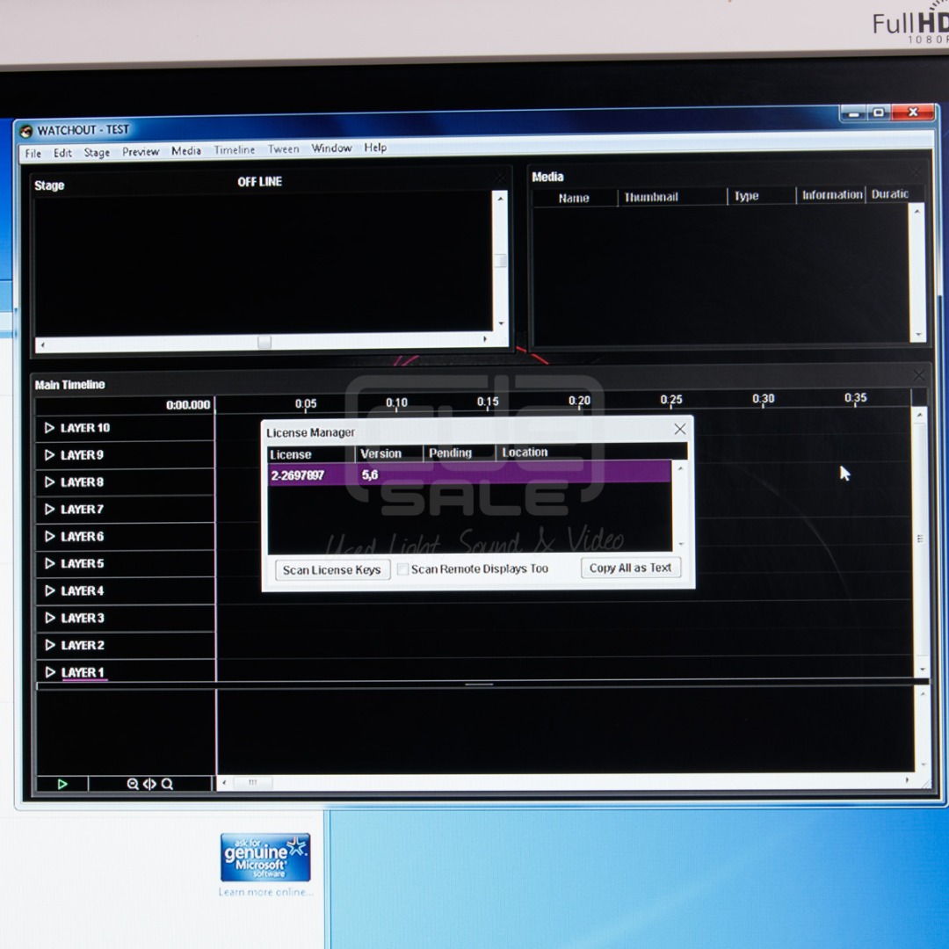
Task: Click the Version column header in License Manager
Action: (x=389, y=453)
